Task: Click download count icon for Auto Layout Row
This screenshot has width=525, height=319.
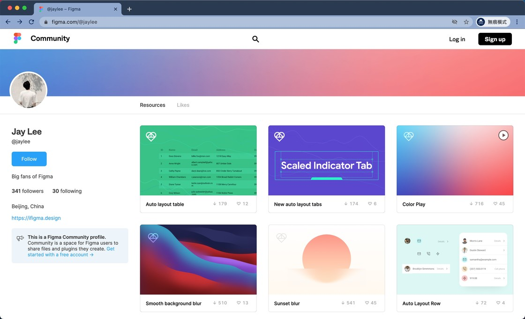Action: click(x=477, y=303)
